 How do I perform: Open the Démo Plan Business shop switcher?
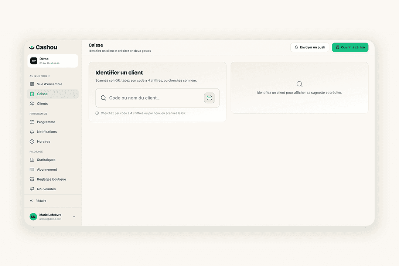click(x=53, y=61)
